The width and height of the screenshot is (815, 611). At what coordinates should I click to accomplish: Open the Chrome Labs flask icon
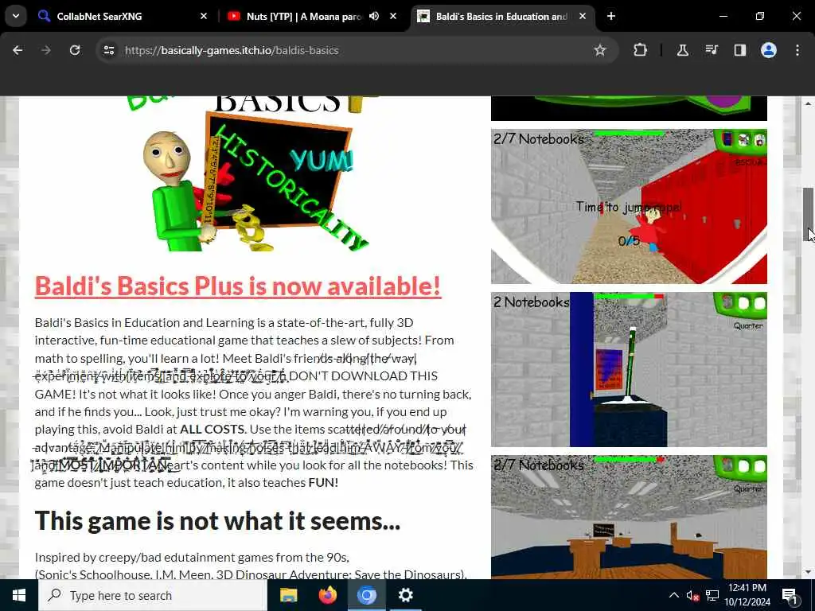[682, 50]
